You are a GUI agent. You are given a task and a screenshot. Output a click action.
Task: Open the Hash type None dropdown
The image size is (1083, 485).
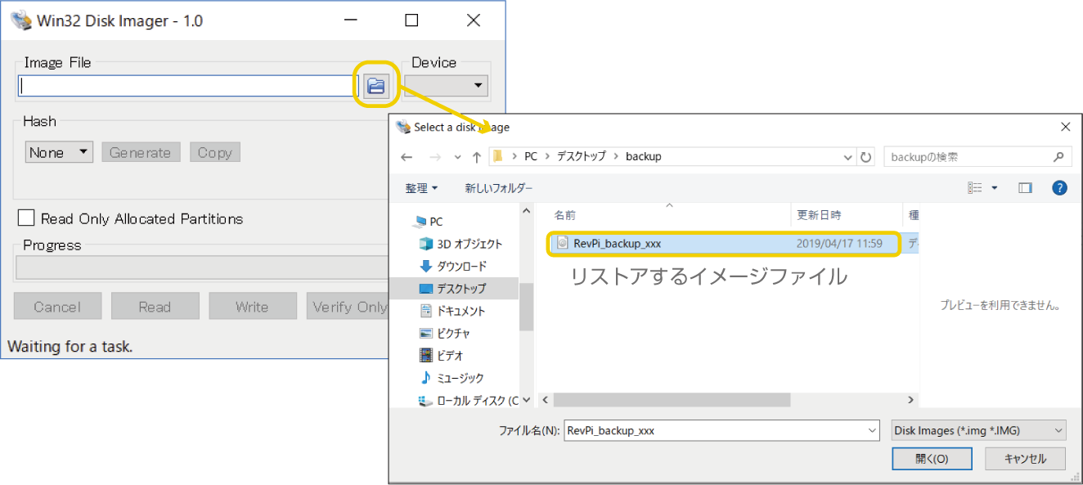click(59, 152)
